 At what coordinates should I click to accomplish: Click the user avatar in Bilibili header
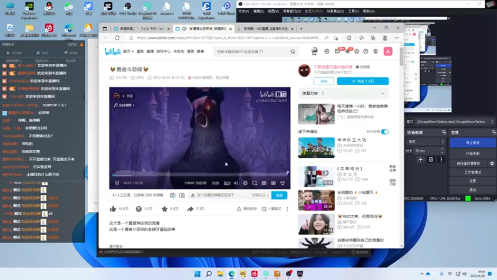click(314, 51)
